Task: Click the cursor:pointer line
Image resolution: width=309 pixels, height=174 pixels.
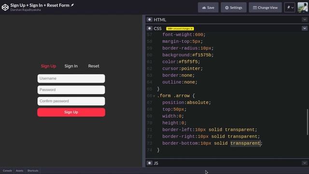Action: pos(183,69)
